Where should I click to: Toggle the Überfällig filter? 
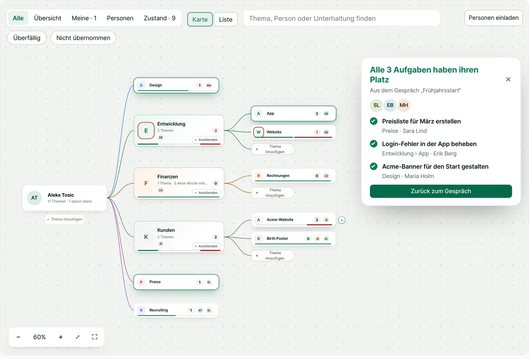pos(26,38)
